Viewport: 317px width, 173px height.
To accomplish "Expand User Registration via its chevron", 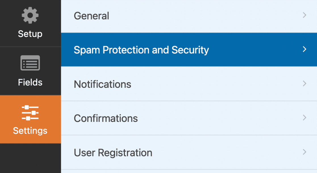I will 305,152.
